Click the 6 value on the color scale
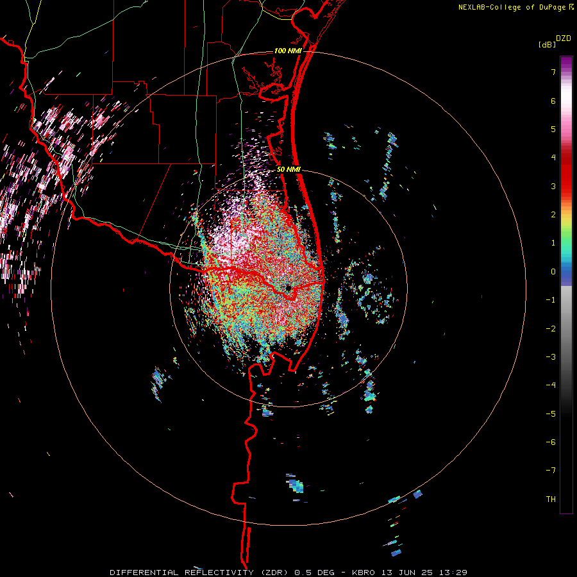The width and height of the screenshot is (577, 577). click(553, 101)
